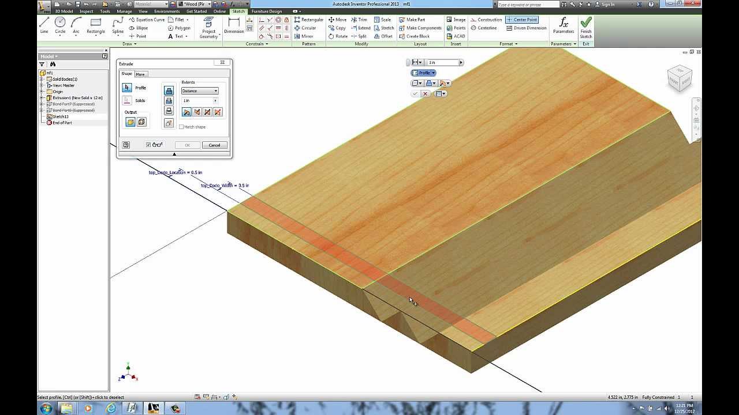Select Surface output in Extrude dialog
Viewport: 739px width, 415px height.
pyautogui.click(x=141, y=122)
